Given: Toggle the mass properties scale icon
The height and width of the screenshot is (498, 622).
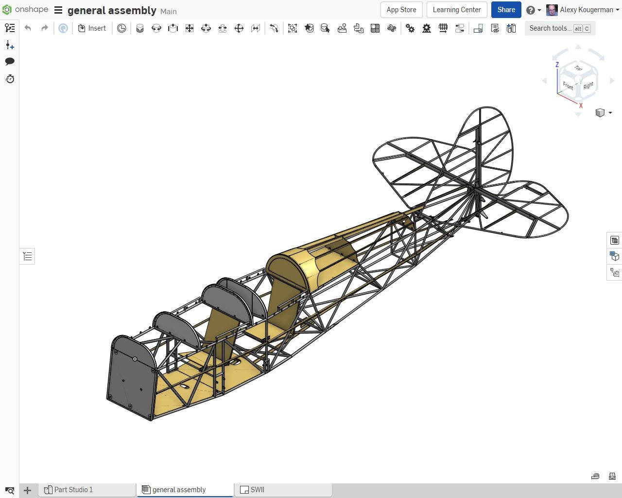Looking at the screenshot, I should coord(612,476).
